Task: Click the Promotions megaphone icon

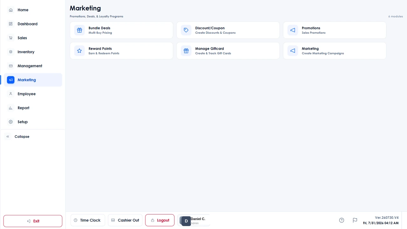Action: tap(293, 30)
